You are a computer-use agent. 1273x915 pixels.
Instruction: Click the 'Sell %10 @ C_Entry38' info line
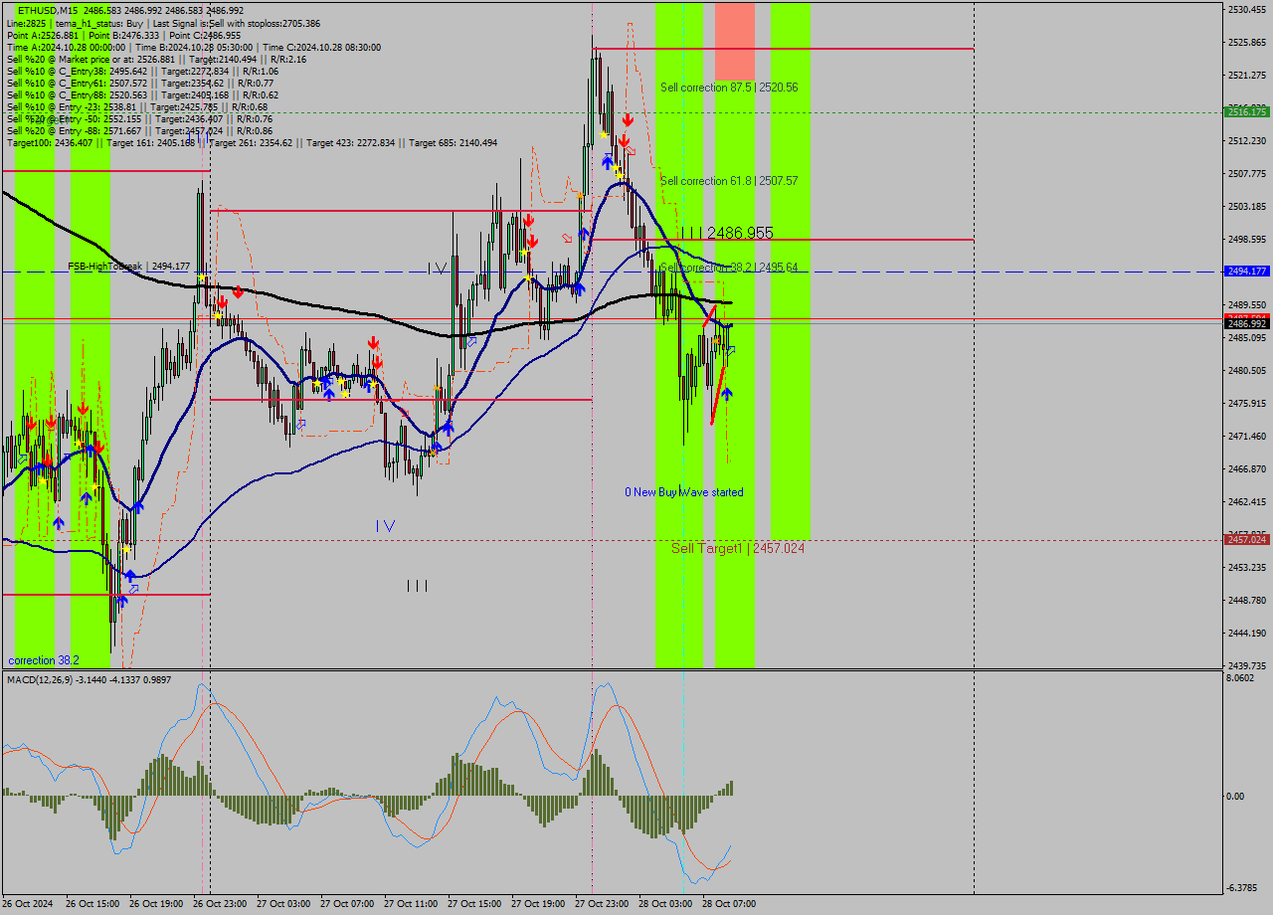(142, 71)
